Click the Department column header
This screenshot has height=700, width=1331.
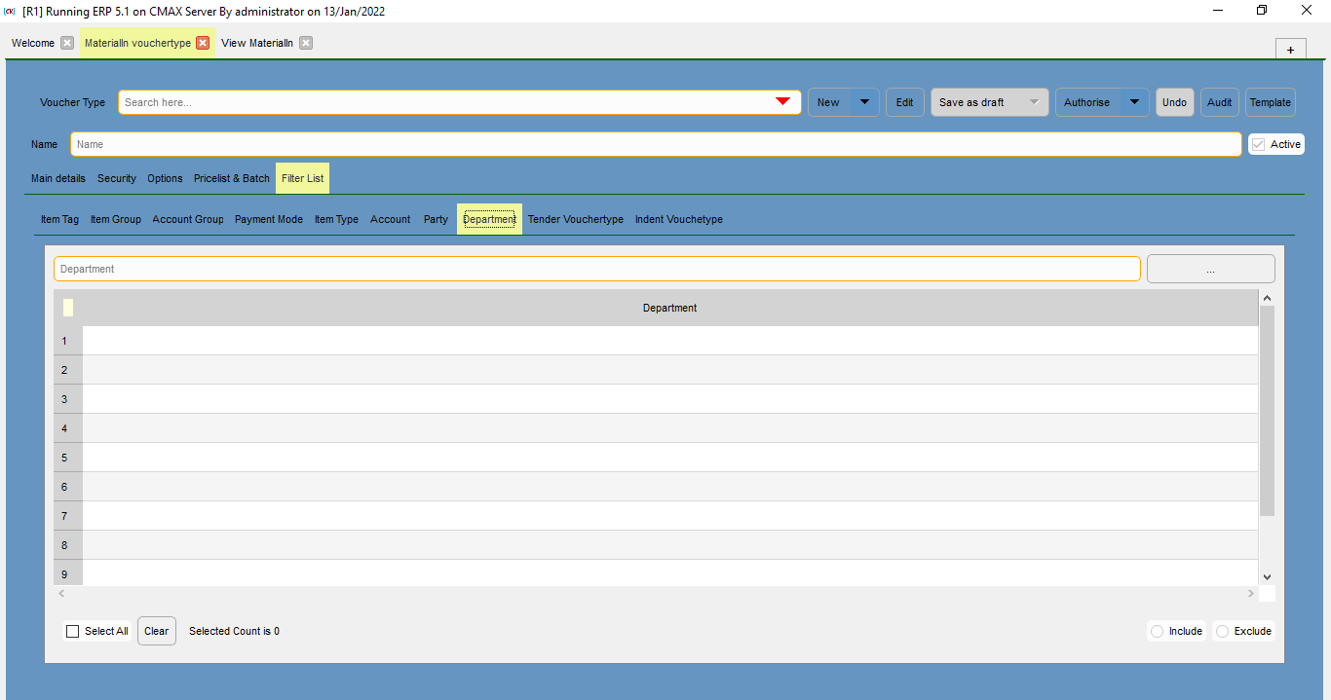coord(670,308)
